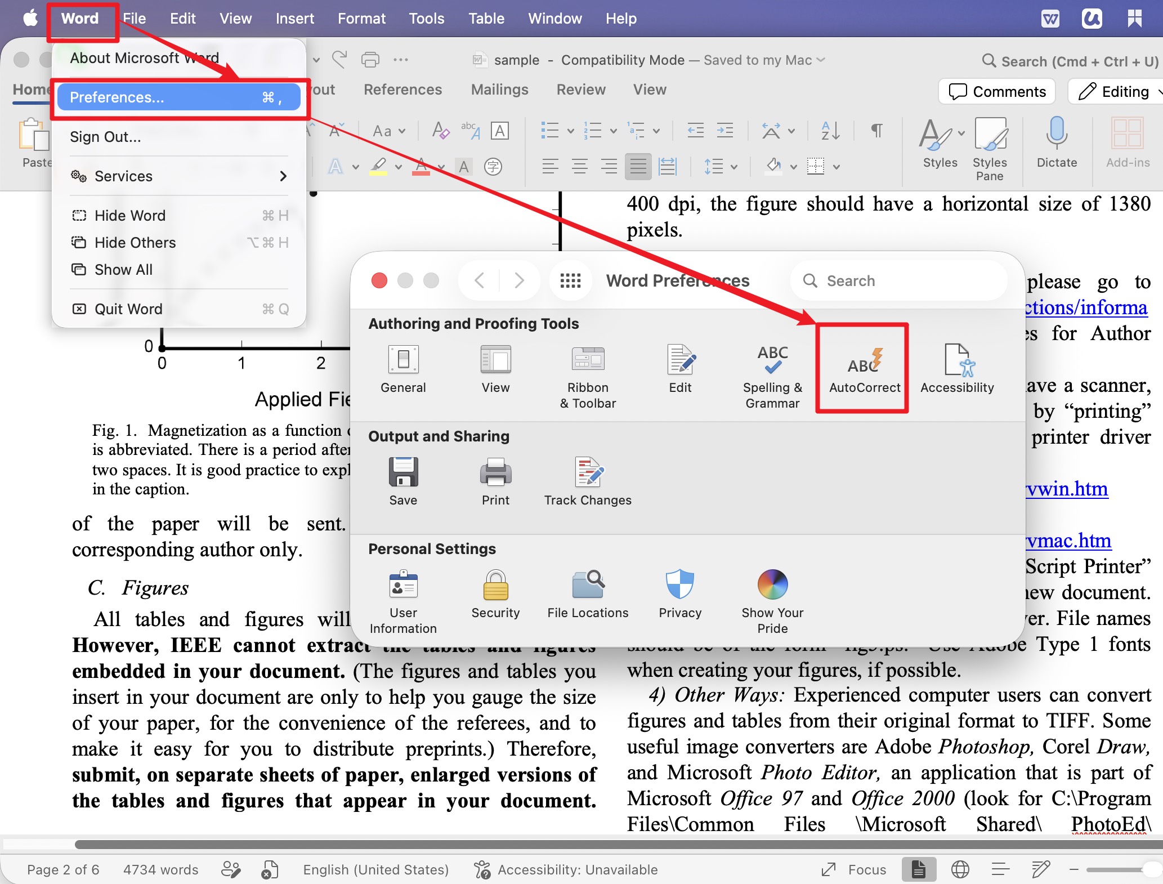The height and width of the screenshot is (884, 1163).
Task: Click English (United States) language button
Action: click(375, 870)
